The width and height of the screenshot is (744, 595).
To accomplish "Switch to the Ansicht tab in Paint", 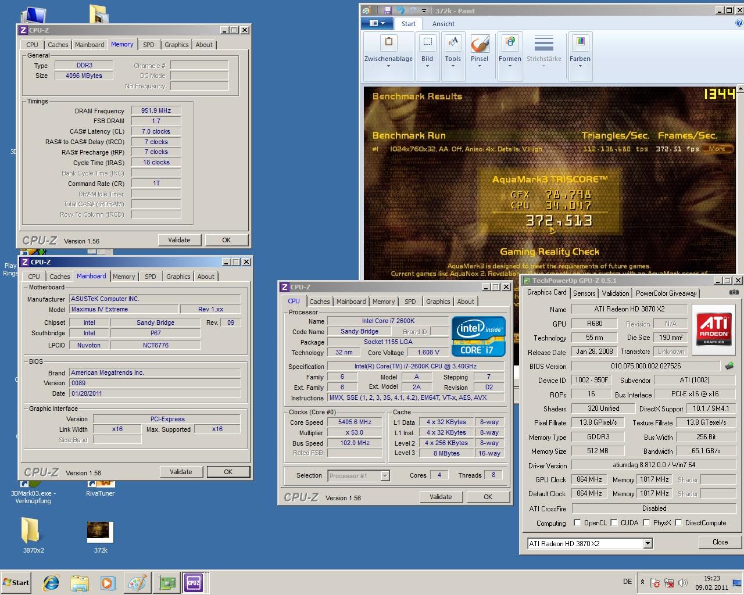I will [443, 24].
